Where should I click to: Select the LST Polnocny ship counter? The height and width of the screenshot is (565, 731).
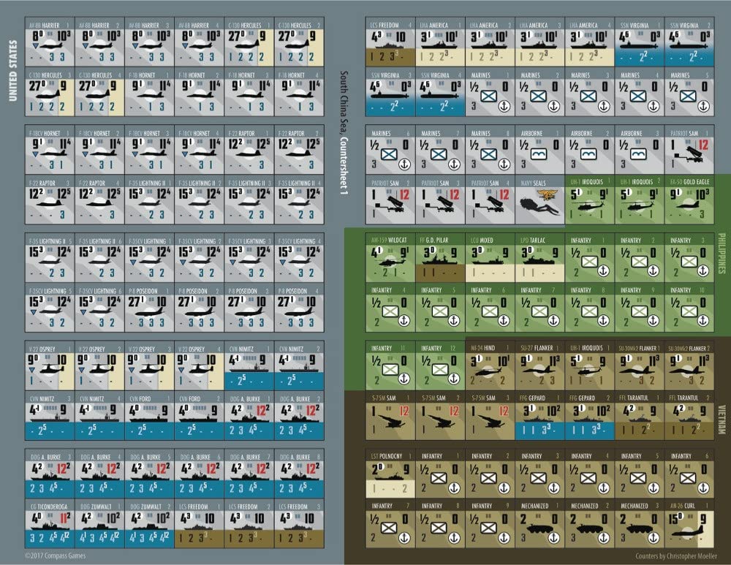(x=390, y=475)
